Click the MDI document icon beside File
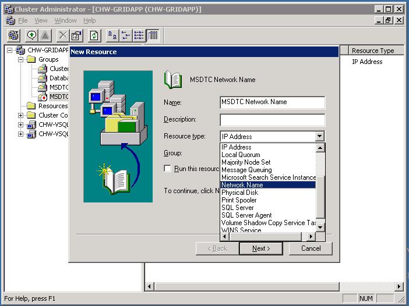Screen dimensions: 409x306 pos(10,20)
